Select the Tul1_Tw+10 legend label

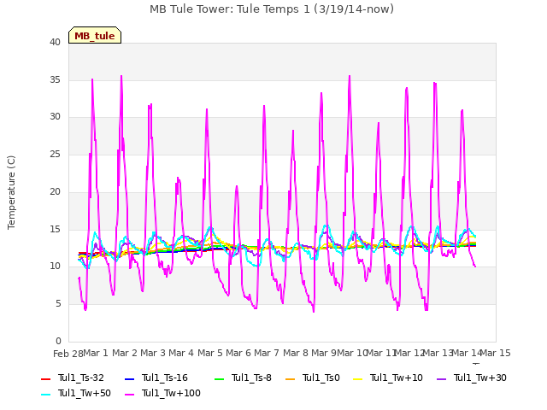pos(397,378)
